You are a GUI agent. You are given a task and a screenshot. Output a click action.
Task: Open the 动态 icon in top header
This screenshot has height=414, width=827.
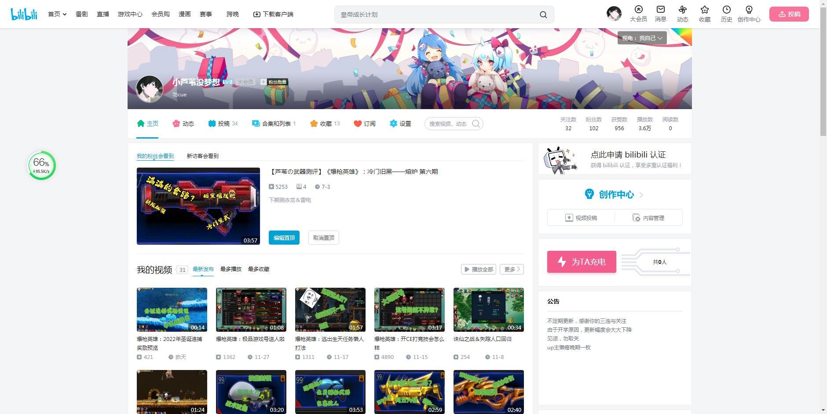click(x=682, y=14)
